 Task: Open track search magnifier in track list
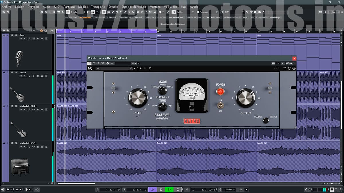pos(51,30)
